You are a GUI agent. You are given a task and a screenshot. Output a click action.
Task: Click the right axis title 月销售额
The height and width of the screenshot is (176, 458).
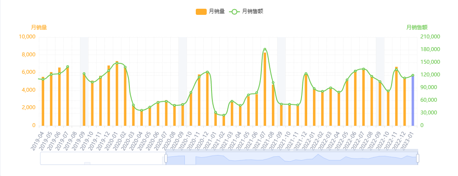(417, 28)
